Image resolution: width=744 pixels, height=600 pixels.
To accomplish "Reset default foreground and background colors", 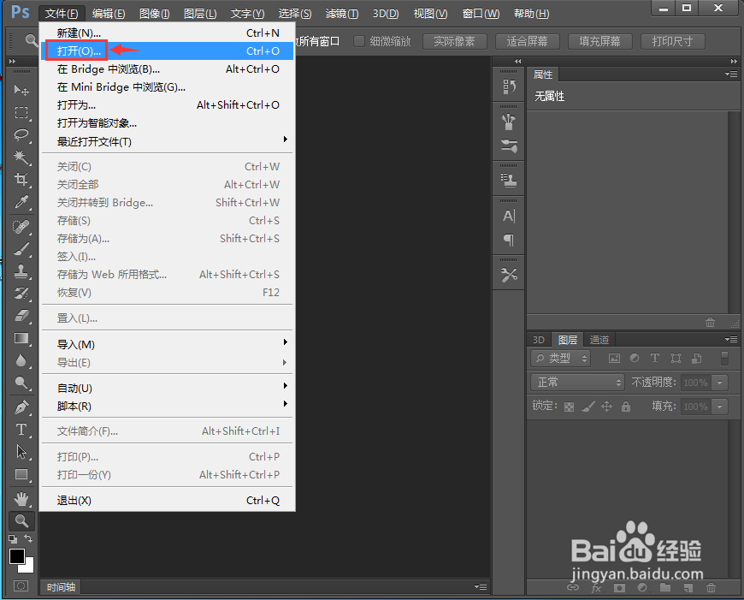I will [13, 539].
